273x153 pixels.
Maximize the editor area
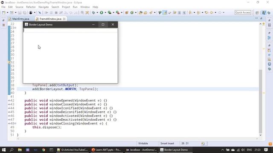[x=261, y=18]
